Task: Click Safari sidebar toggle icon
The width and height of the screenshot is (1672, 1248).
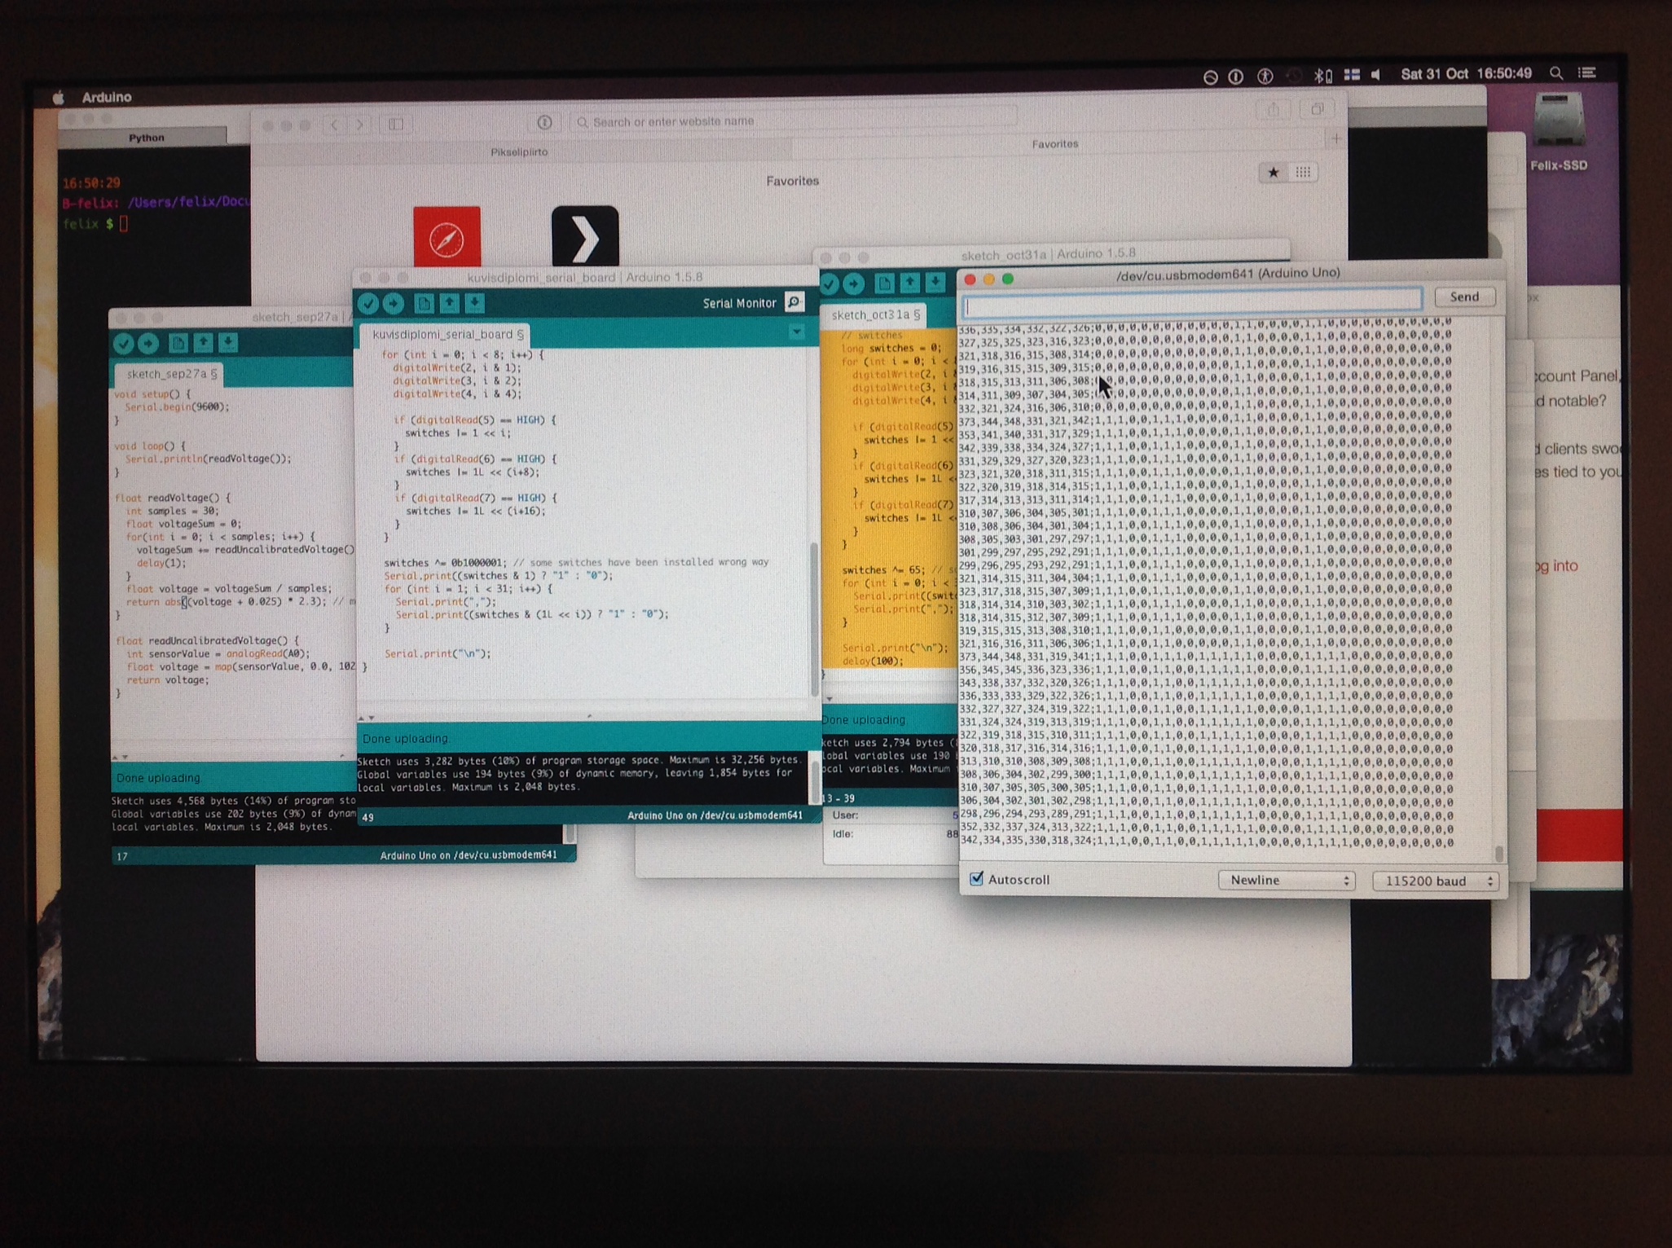Action: 396,125
